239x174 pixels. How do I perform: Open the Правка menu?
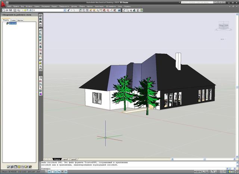tap(16, 6)
